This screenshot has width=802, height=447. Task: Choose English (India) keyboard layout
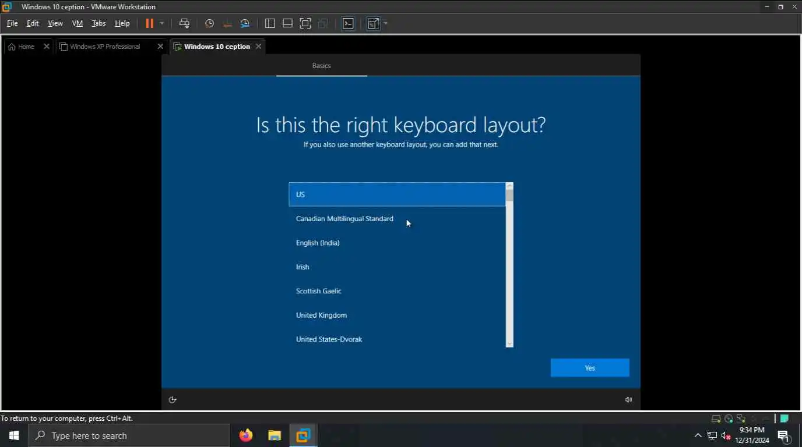[397, 243]
